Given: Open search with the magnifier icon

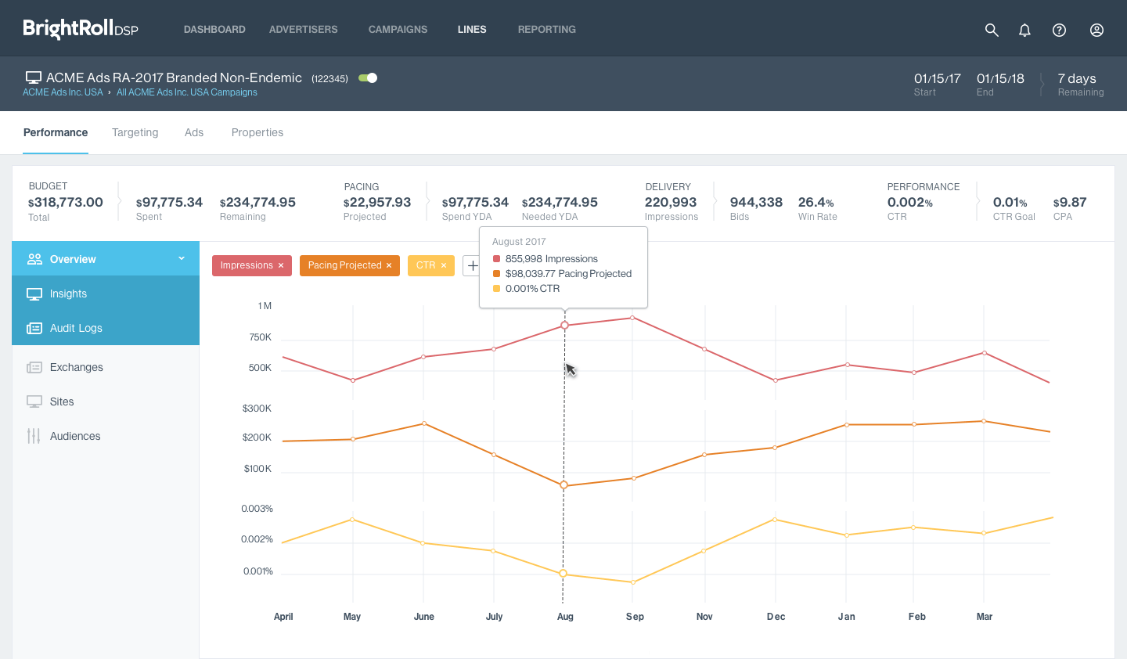Looking at the screenshot, I should click(992, 30).
